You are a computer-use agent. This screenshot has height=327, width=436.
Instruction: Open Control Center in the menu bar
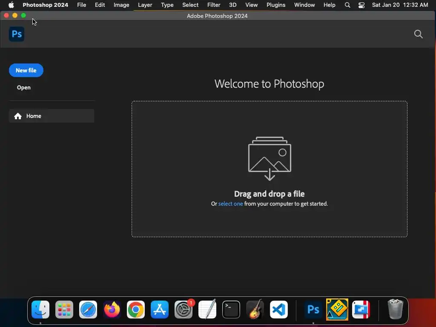click(x=361, y=5)
